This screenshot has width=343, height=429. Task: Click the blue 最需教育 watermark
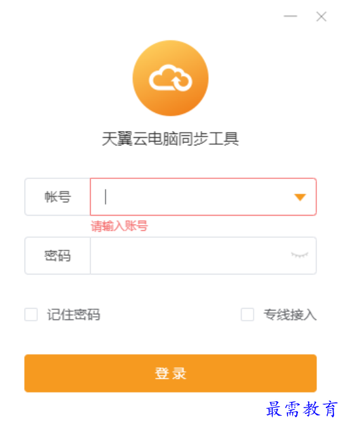[302, 409]
